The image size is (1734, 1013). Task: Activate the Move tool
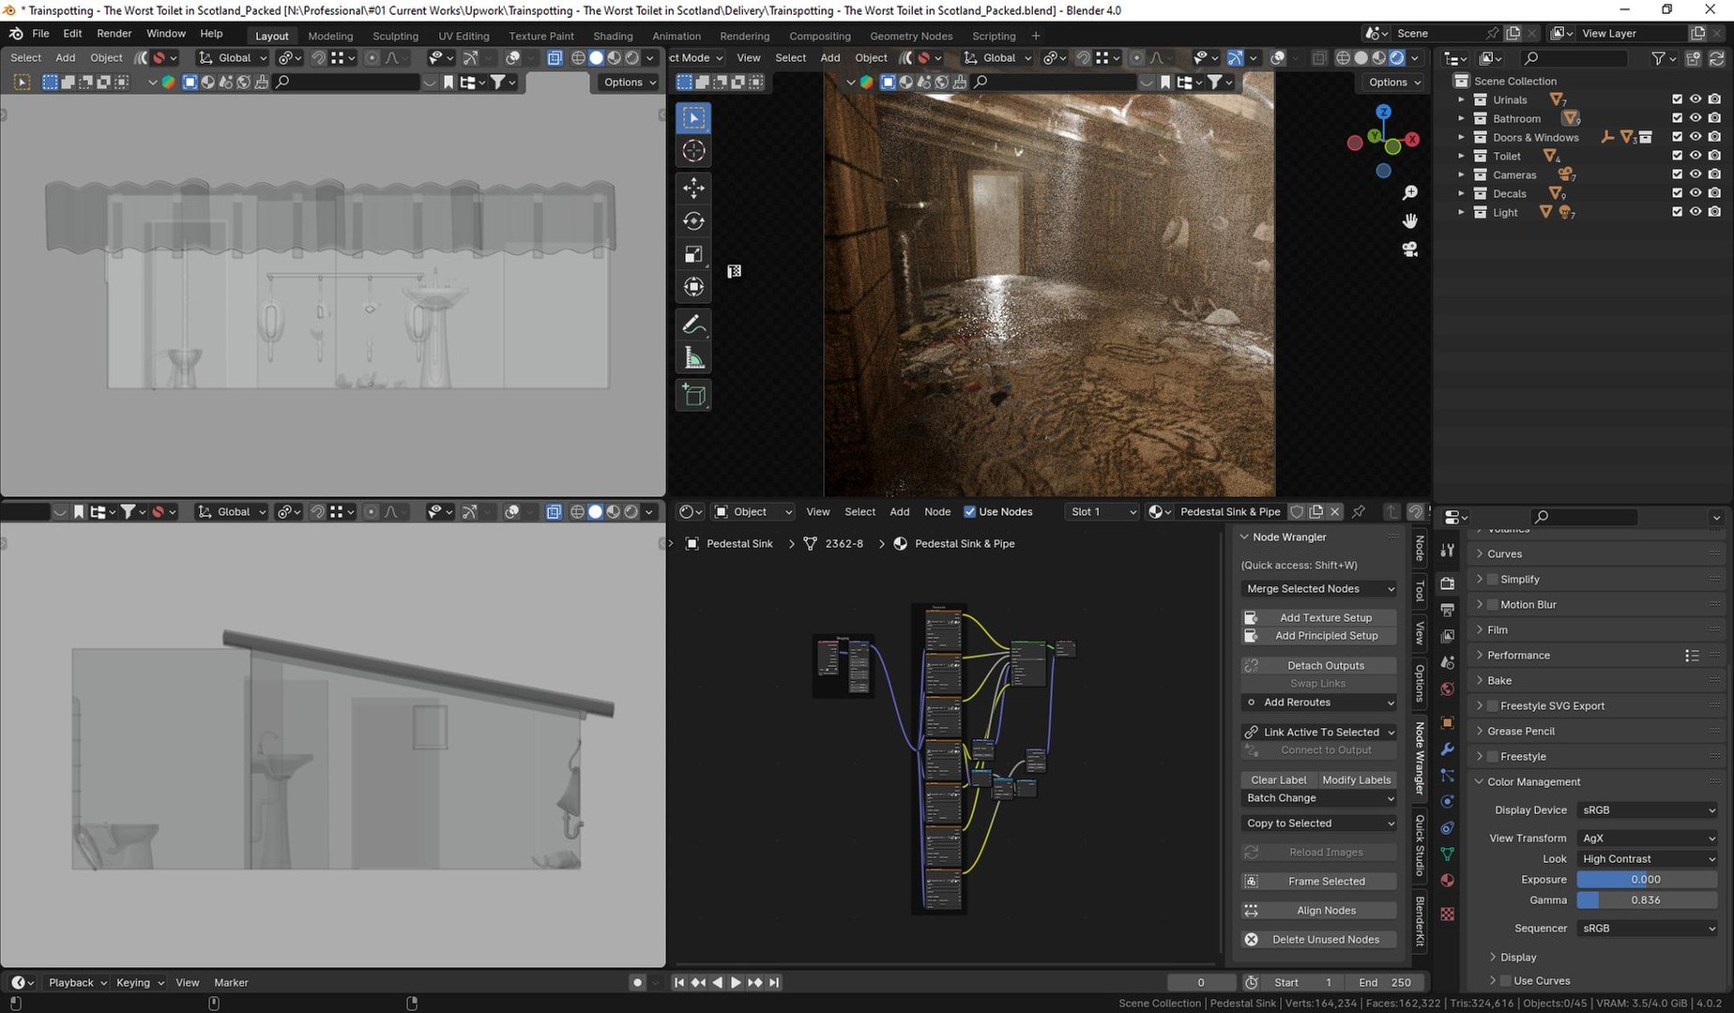693,188
